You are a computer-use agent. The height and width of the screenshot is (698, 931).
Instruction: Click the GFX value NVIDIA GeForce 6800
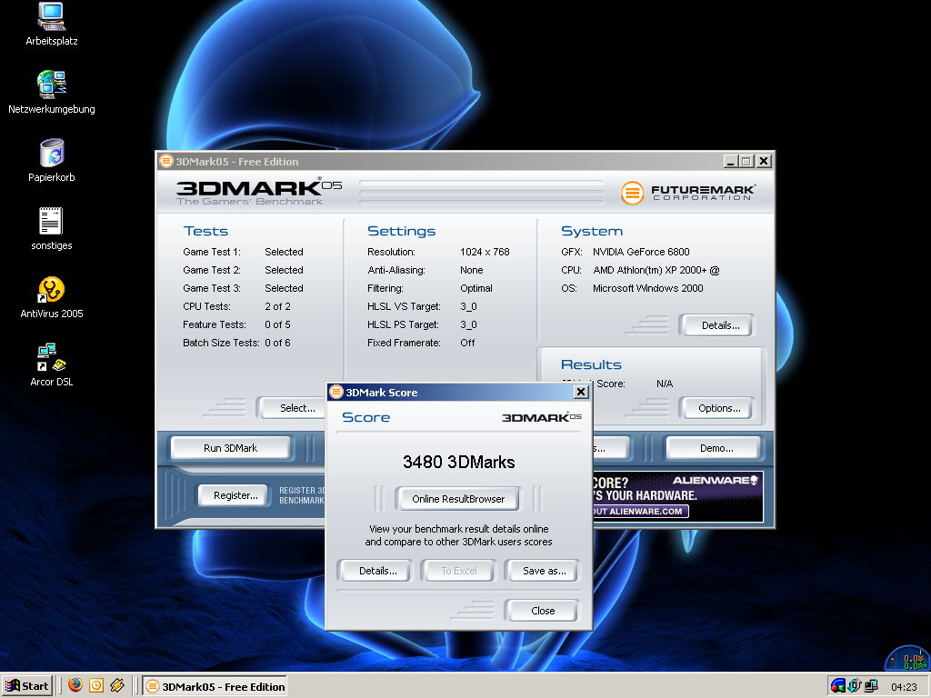[x=641, y=252]
